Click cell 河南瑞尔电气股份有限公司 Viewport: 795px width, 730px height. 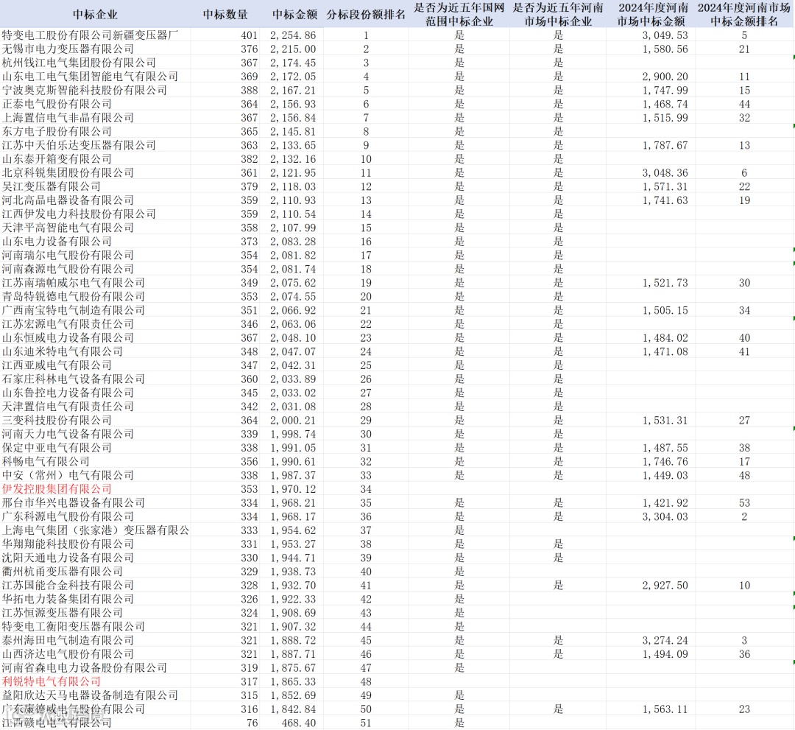[x=68, y=255]
